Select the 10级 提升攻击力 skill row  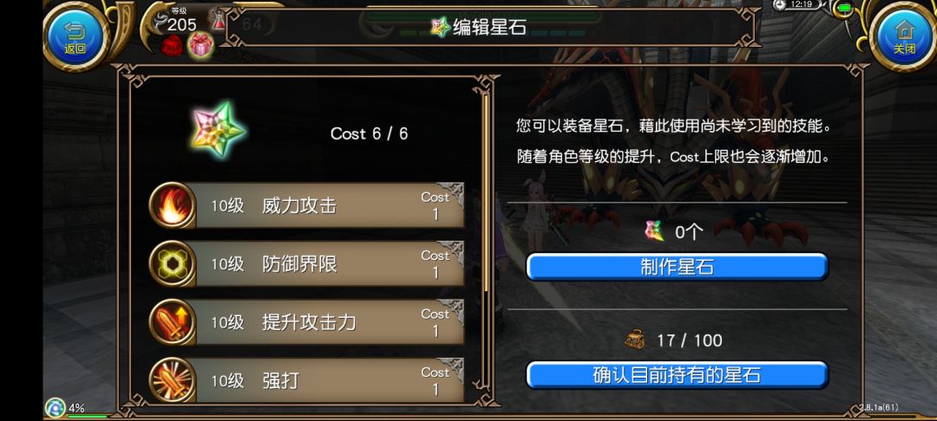click(306, 322)
